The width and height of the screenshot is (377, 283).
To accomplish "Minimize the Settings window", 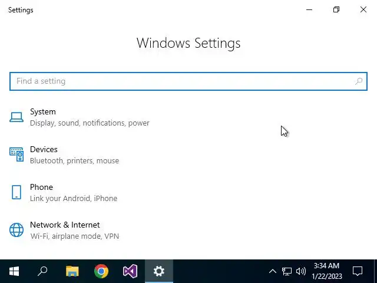I will (x=309, y=9).
